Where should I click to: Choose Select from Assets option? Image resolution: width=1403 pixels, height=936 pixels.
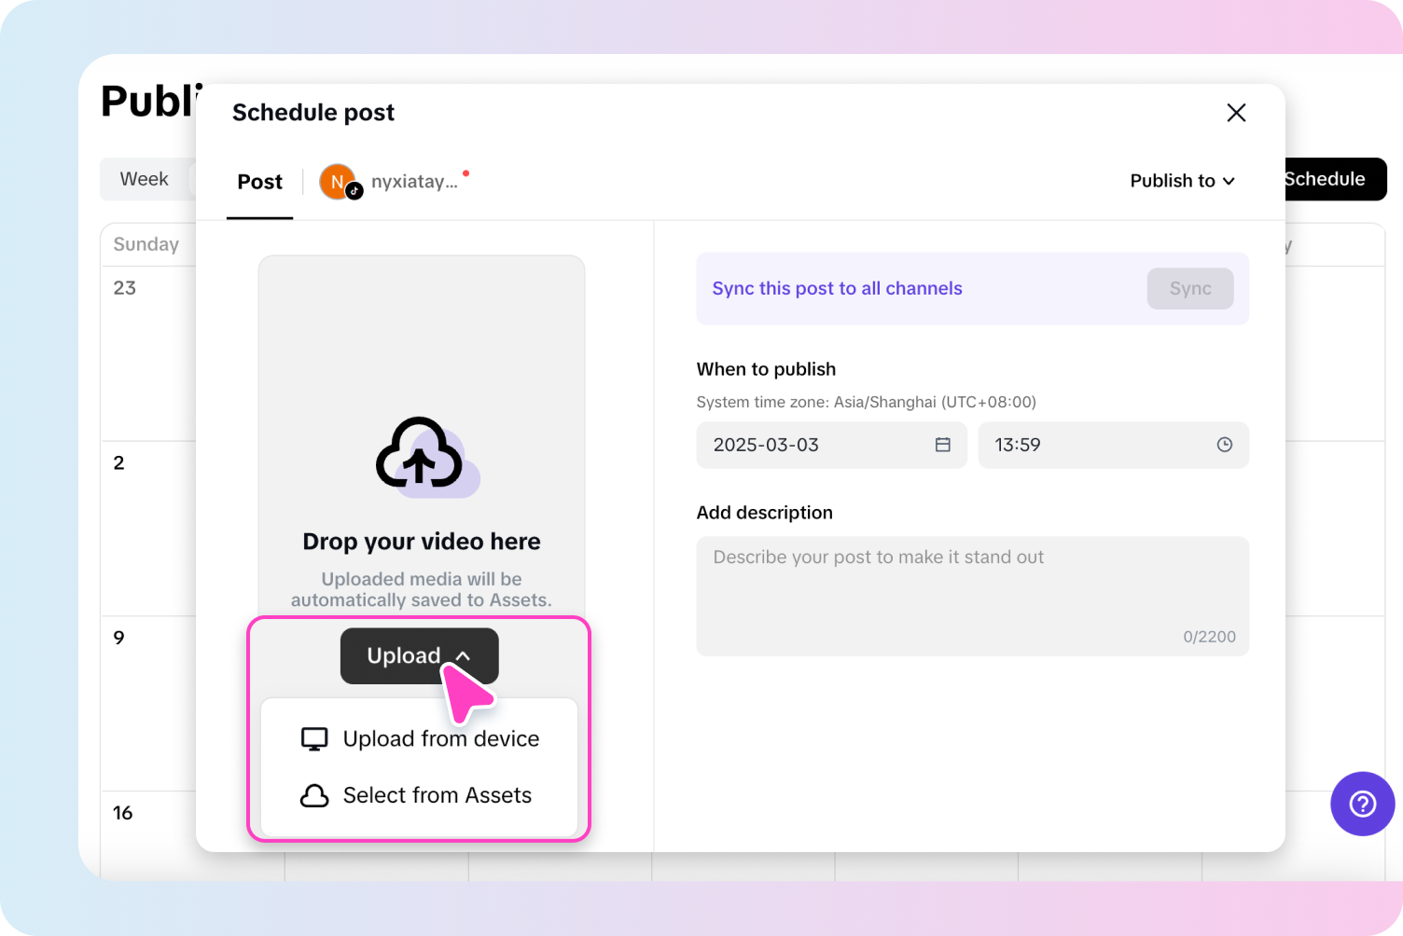point(437,795)
